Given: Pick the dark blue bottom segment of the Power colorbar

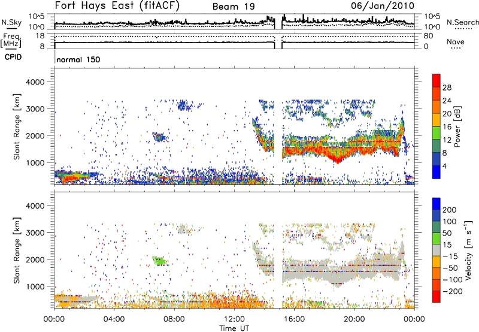Looking at the screenshot, I should pyautogui.click(x=436, y=172).
